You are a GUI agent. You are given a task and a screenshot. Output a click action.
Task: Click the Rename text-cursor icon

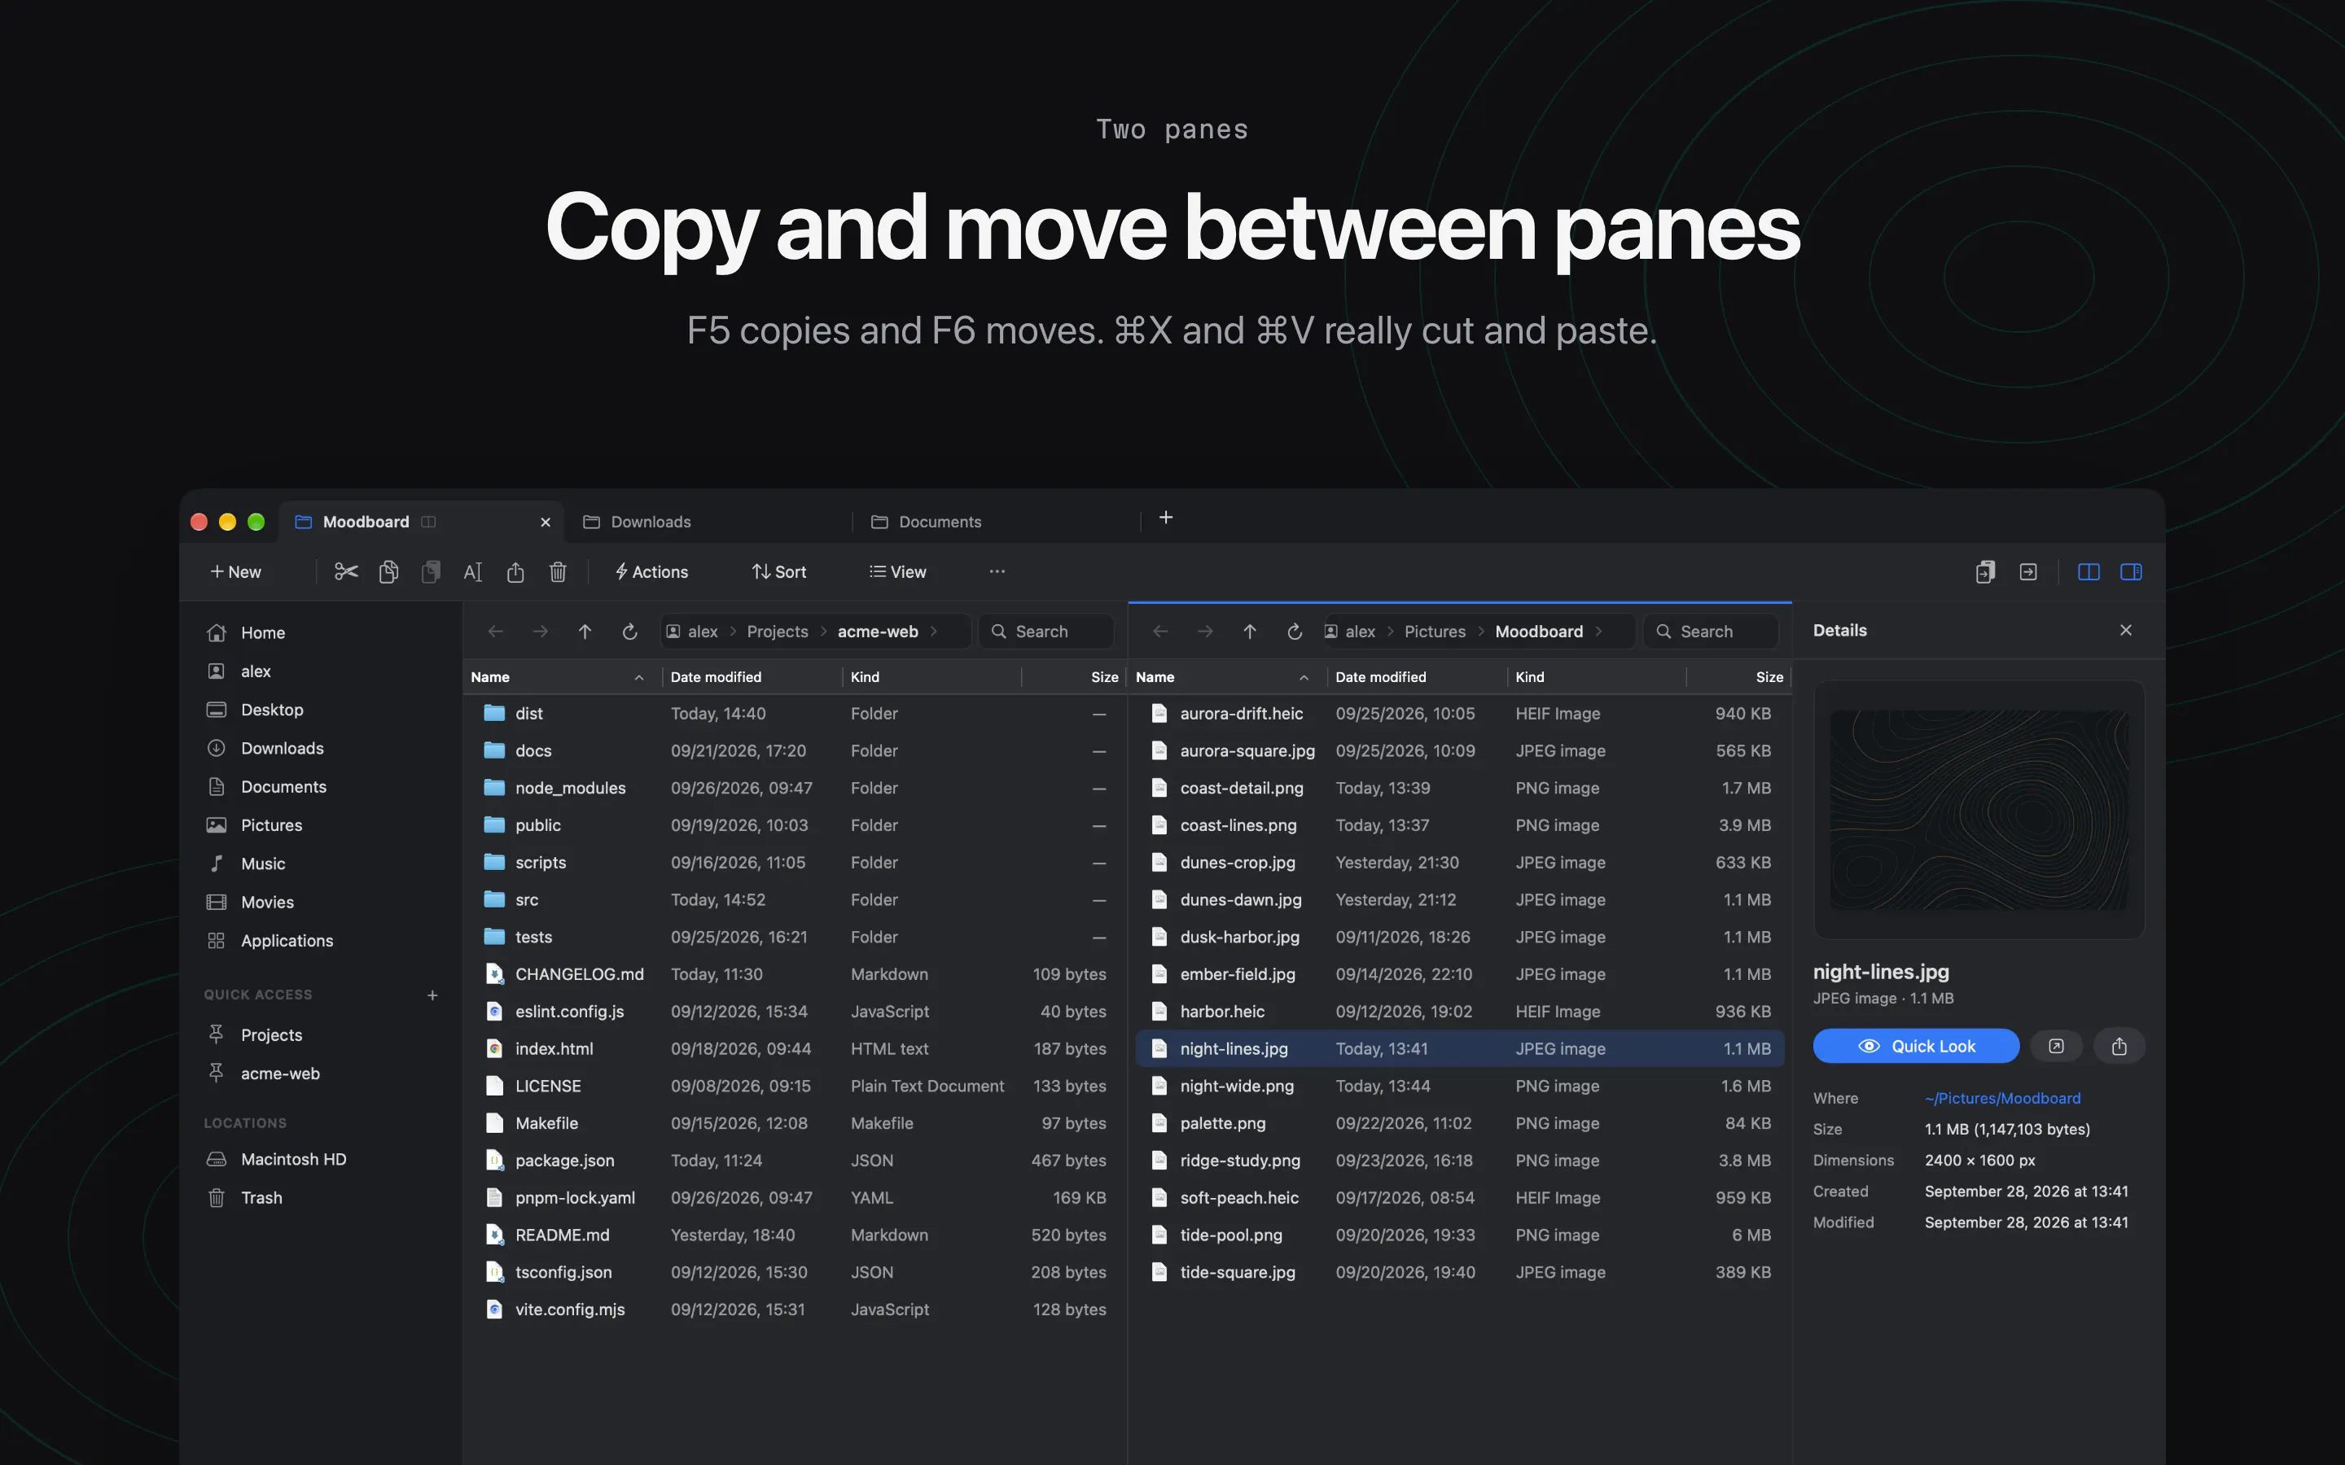[x=473, y=571]
